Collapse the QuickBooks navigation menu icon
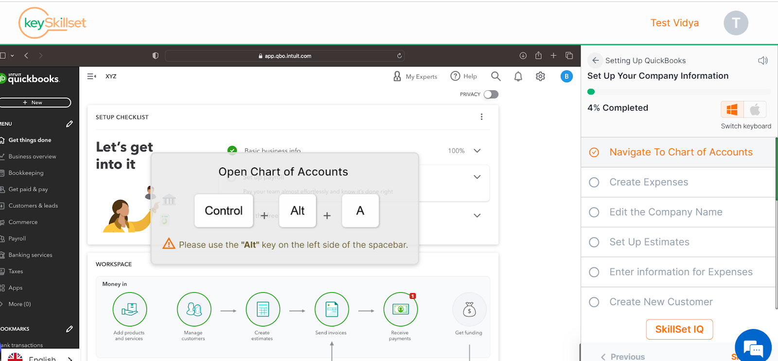 (x=91, y=76)
